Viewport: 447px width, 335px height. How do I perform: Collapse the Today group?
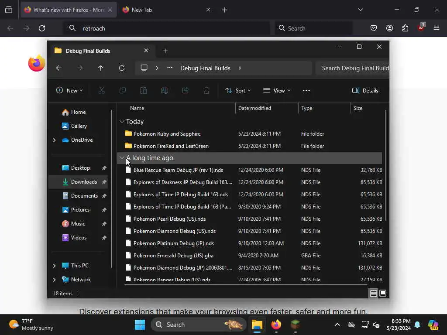[122, 122]
